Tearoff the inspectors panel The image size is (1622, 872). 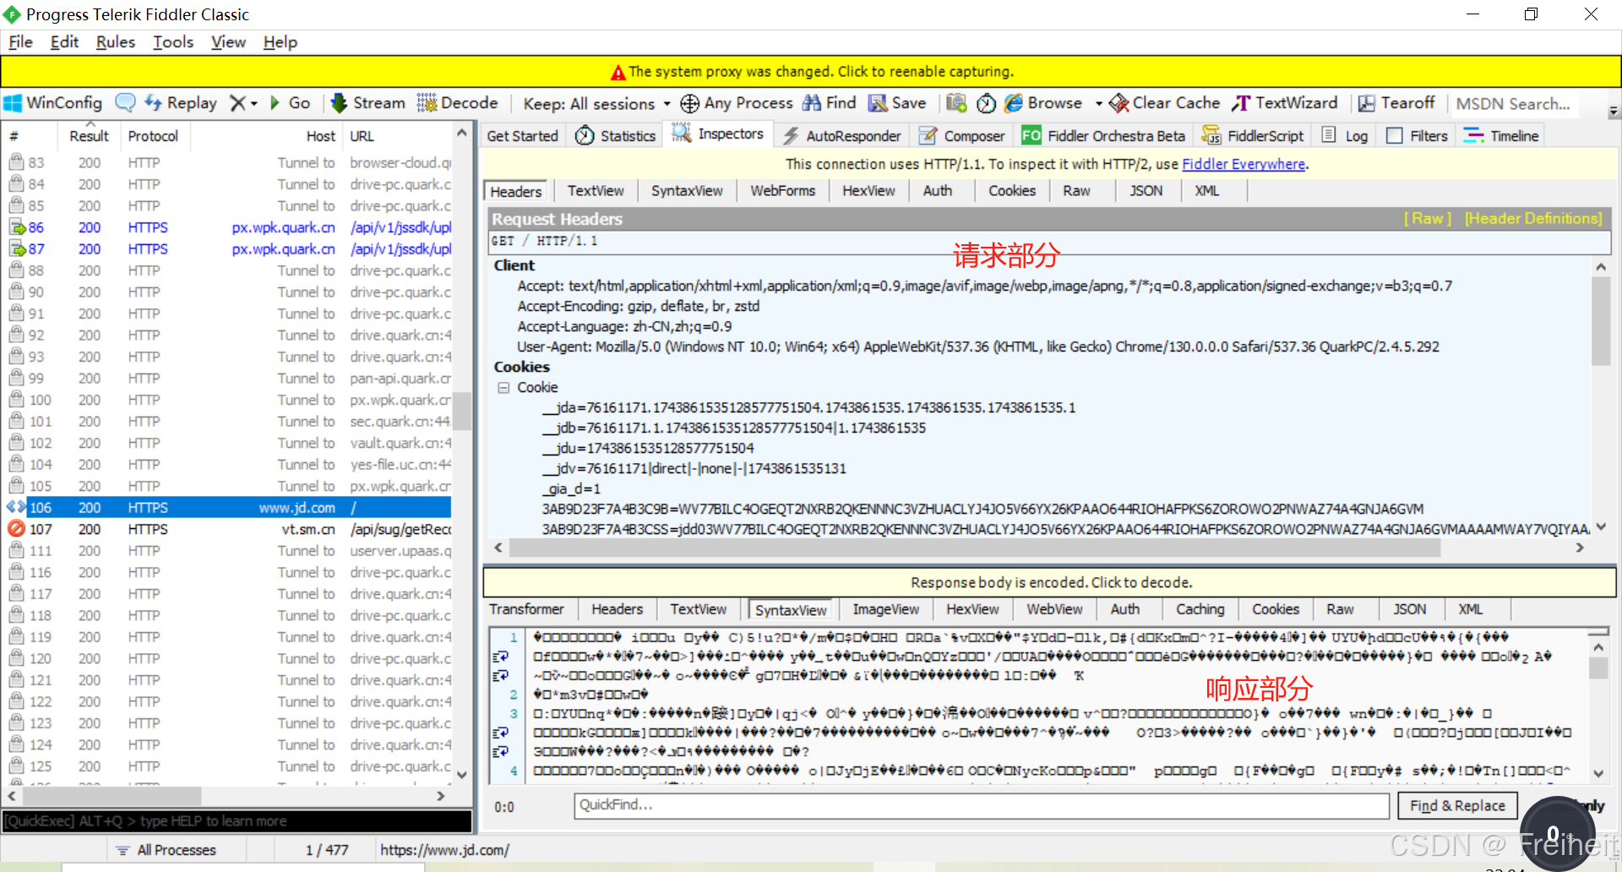point(1396,103)
